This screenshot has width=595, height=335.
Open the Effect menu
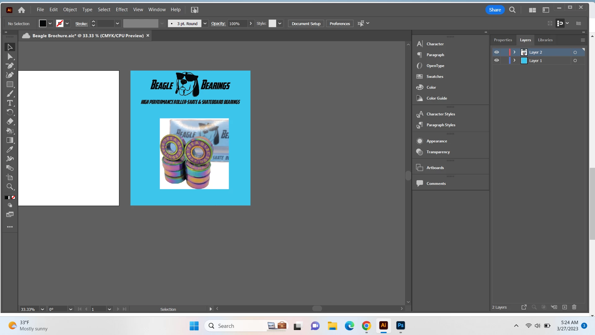(121, 10)
